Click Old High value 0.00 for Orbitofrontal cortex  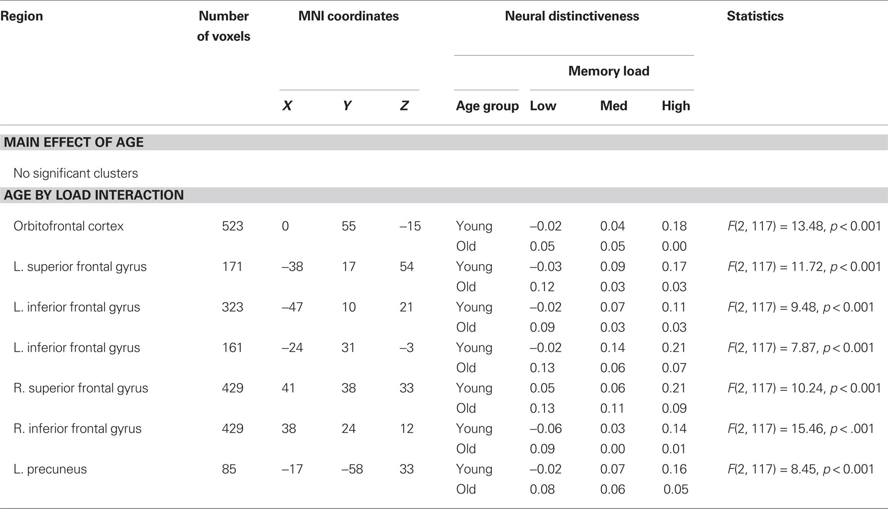674,246
